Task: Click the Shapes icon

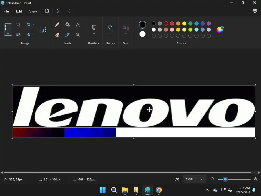Action: pos(111,28)
